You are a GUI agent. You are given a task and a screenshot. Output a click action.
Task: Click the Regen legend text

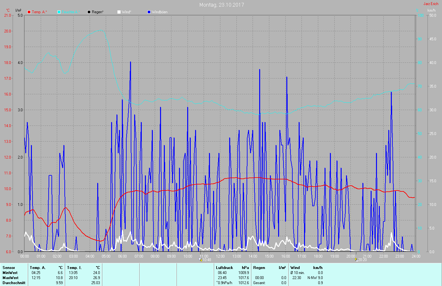[x=98, y=12]
